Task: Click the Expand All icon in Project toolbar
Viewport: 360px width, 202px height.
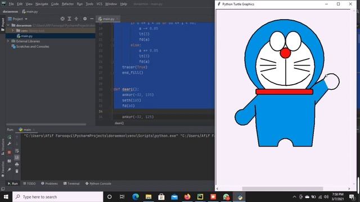Action: click(69, 19)
